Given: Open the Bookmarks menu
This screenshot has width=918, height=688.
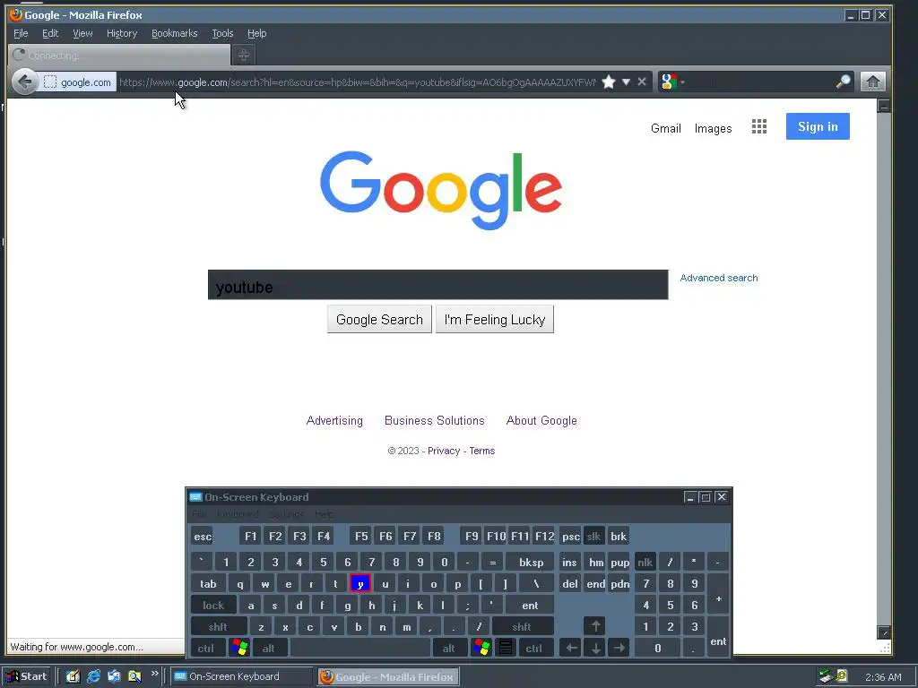Looking at the screenshot, I should [175, 33].
